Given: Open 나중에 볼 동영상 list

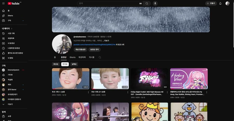Looking at the screenshot, I should 14,48.
